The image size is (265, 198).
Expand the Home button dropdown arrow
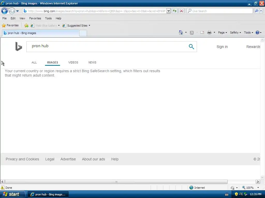coord(186,32)
